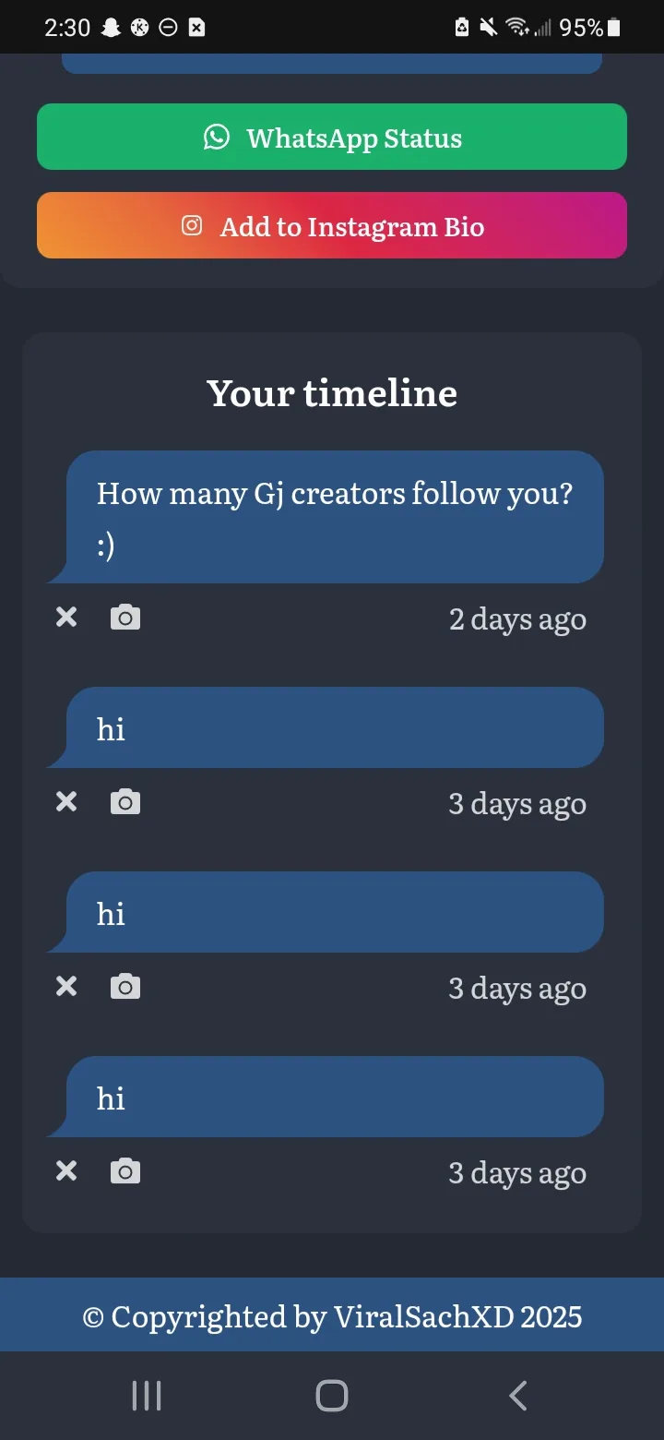Delete the second "hi" message

[66, 987]
